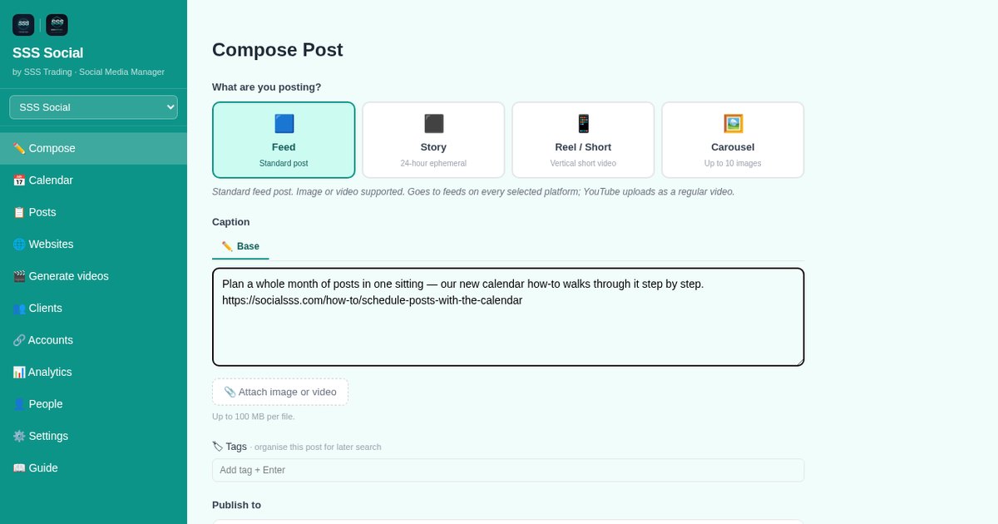This screenshot has height=524, width=998.
Task: Click the clapperboard icon beside Generate videos
Action: (x=19, y=276)
